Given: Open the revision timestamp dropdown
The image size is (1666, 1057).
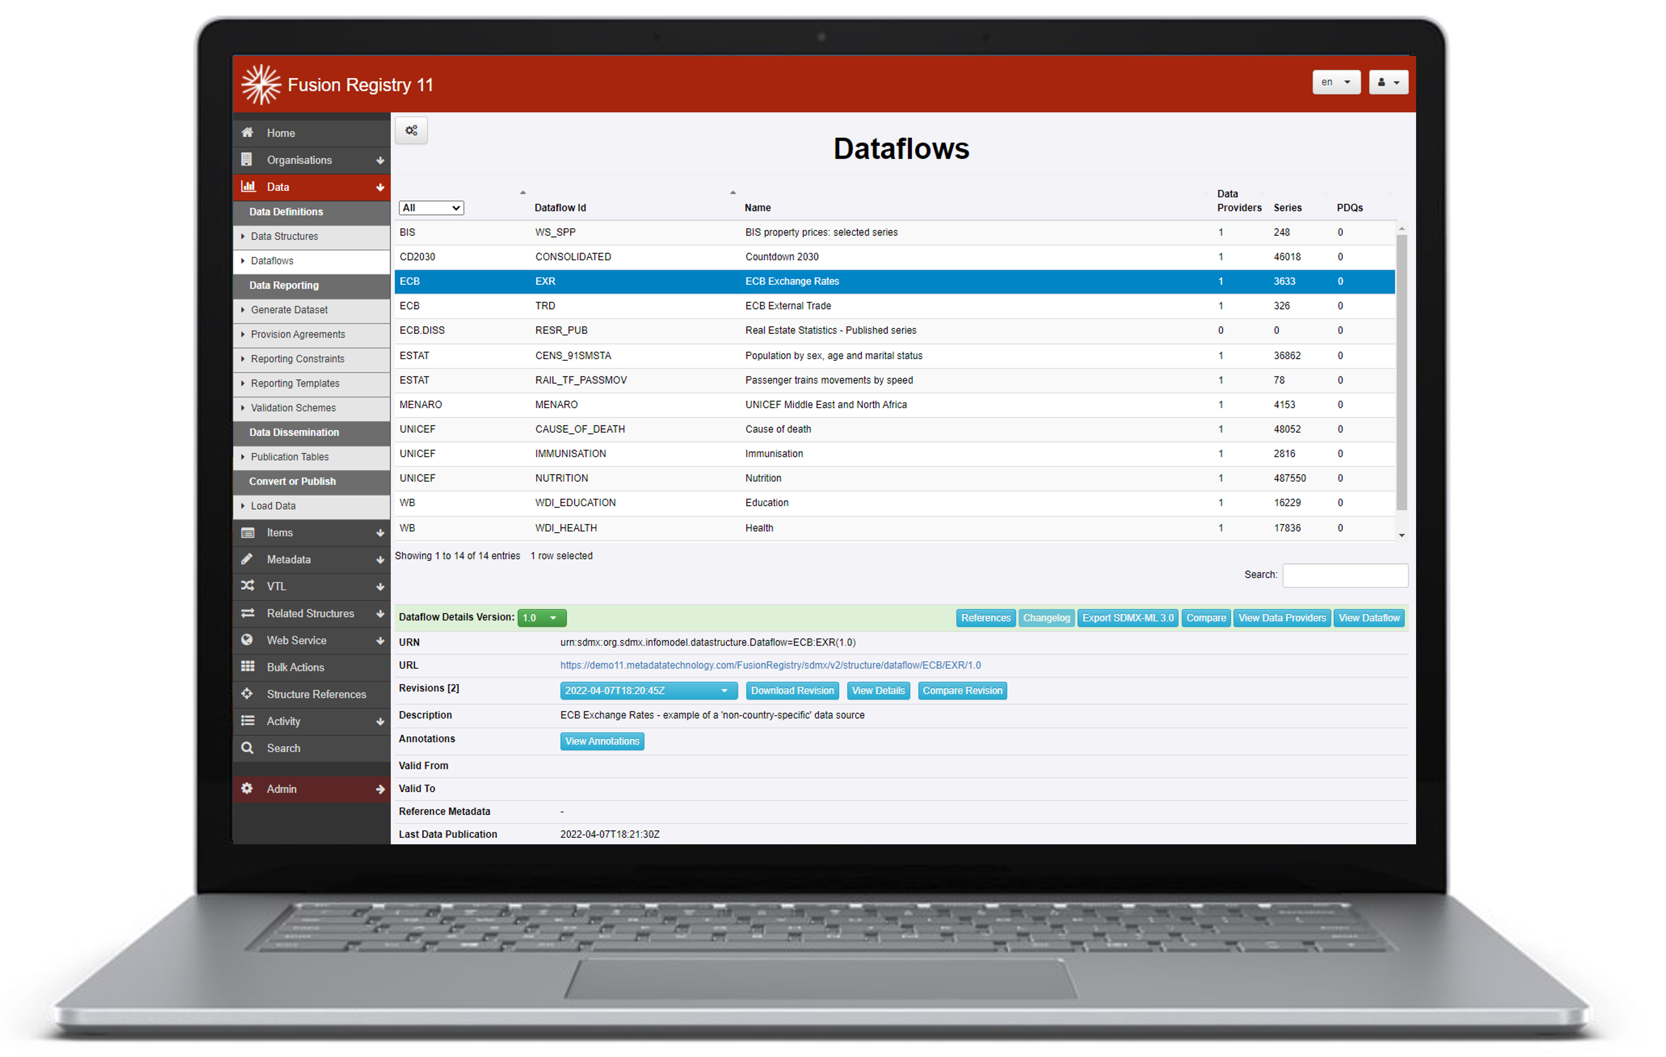Looking at the screenshot, I should [647, 690].
